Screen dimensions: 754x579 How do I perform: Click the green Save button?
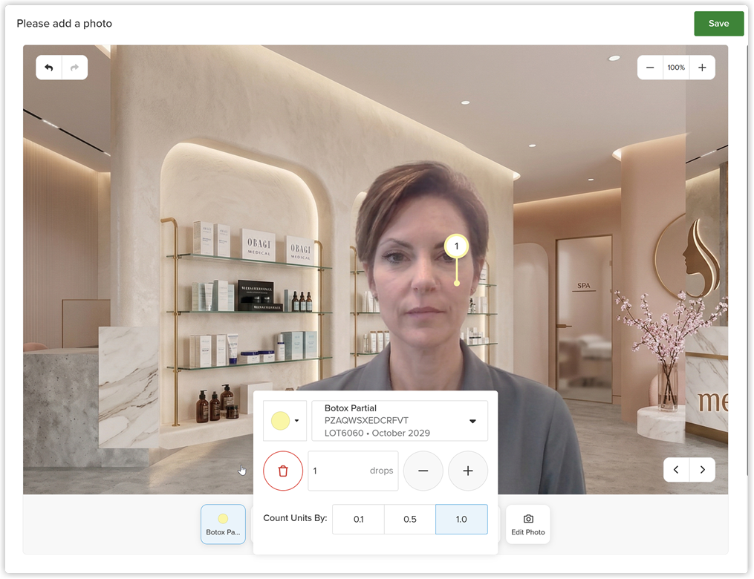tap(719, 24)
